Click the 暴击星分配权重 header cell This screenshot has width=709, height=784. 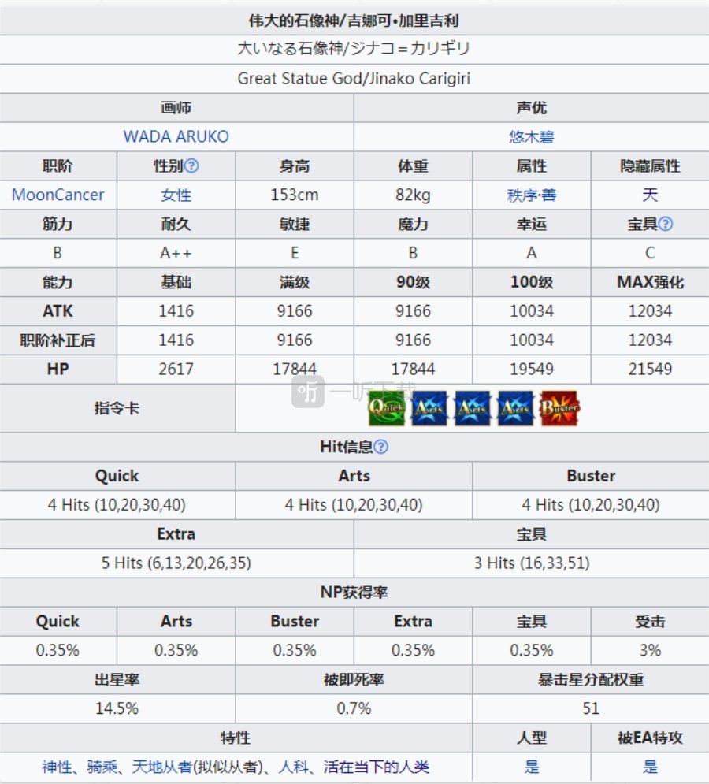[591, 679]
